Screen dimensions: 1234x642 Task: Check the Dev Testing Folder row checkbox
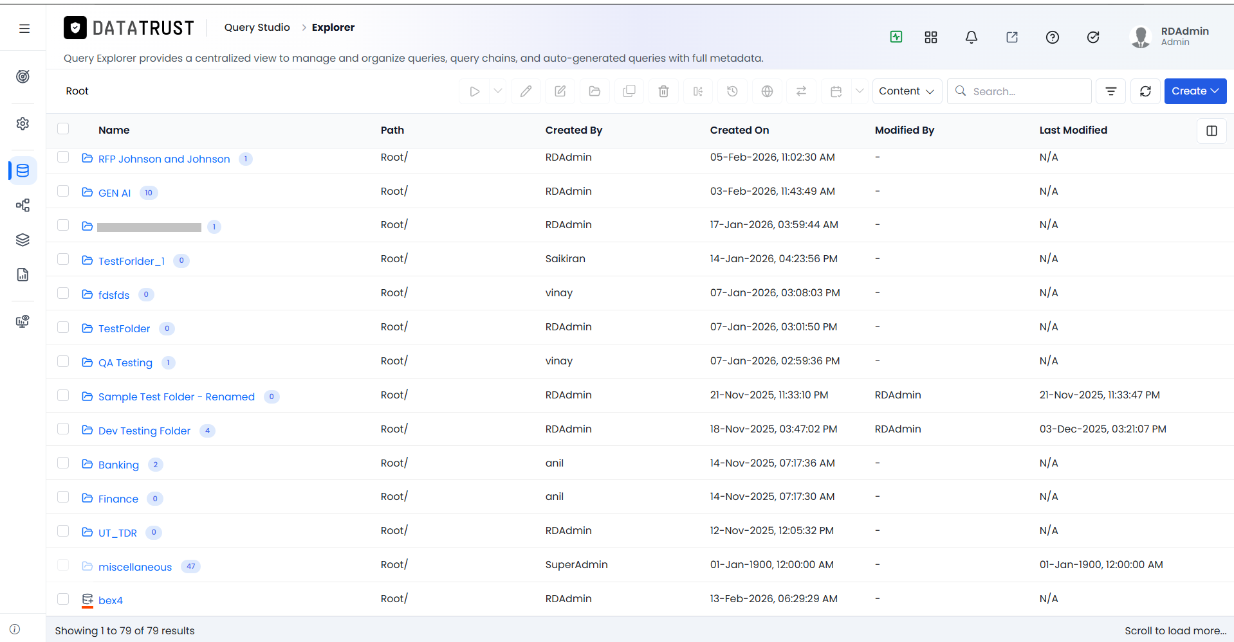pos(63,429)
